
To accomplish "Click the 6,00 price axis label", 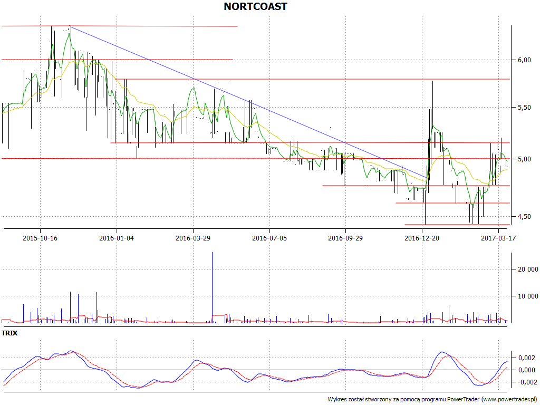I will (524, 60).
